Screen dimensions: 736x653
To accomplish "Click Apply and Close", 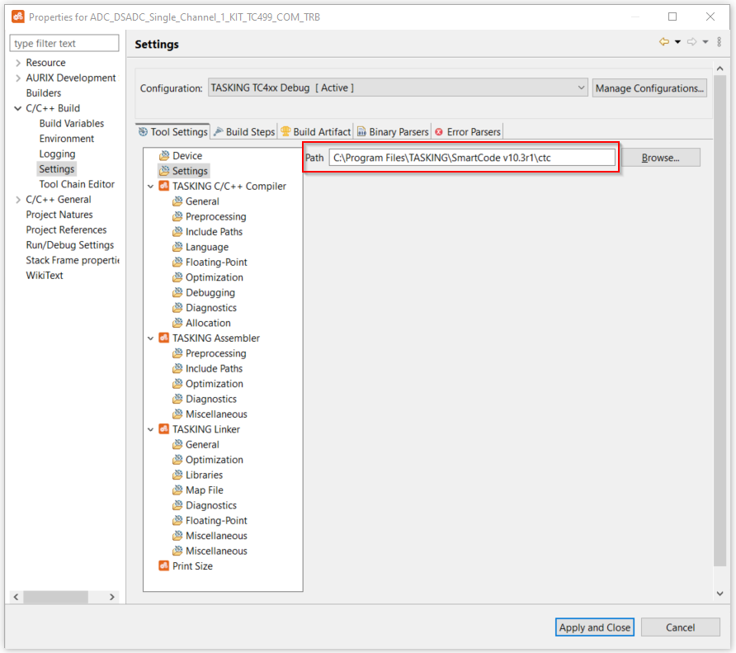I will click(595, 627).
